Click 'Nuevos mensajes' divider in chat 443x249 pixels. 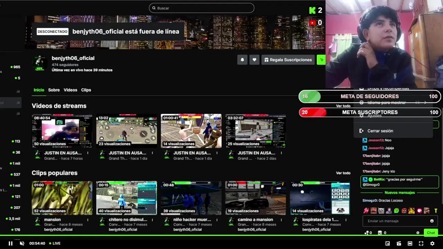(399, 193)
